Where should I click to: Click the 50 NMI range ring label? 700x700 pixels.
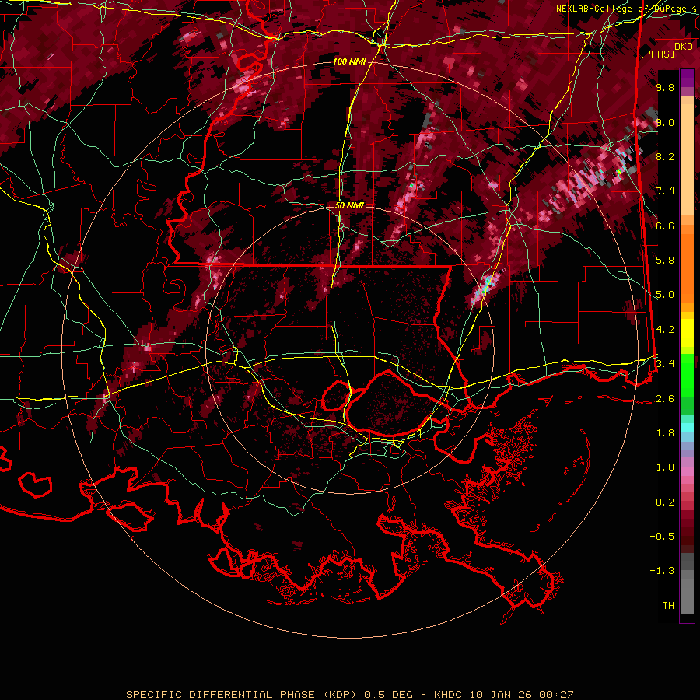pyautogui.click(x=349, y=205)
